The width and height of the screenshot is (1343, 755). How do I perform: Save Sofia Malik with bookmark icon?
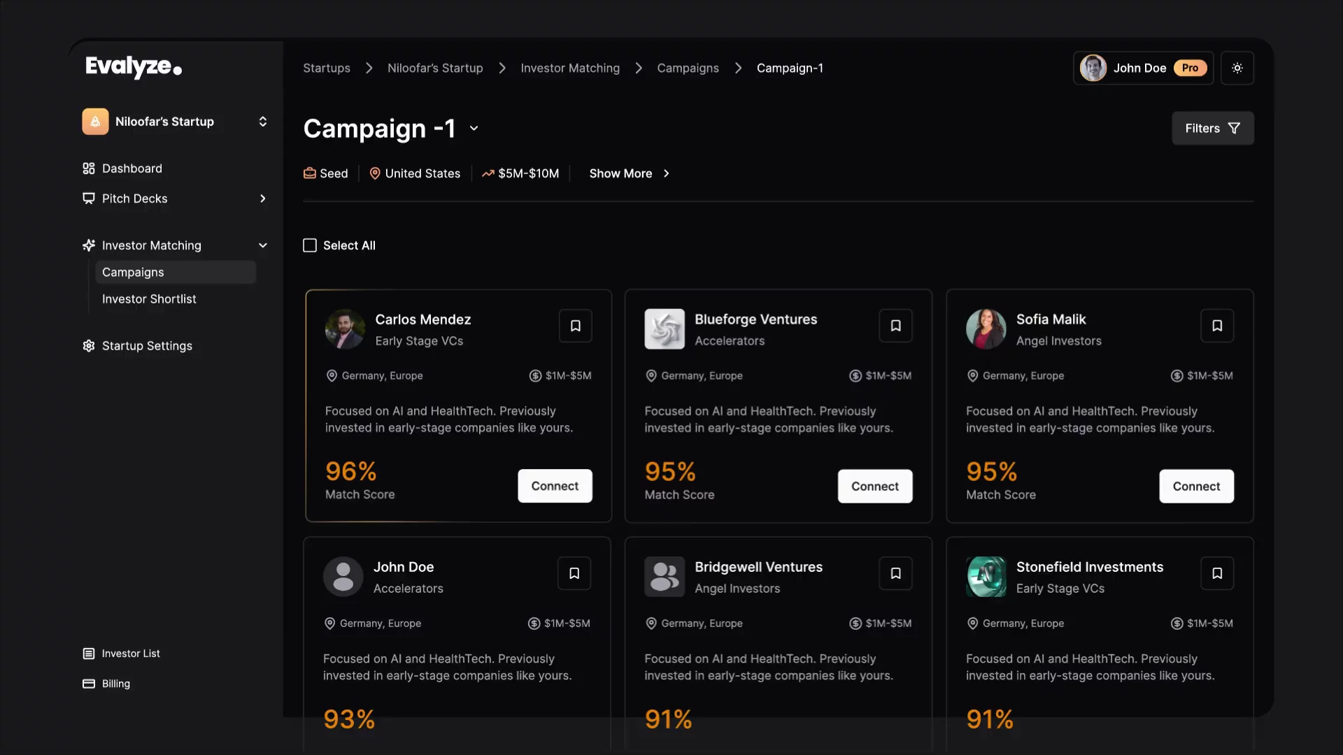(1217, 326)
